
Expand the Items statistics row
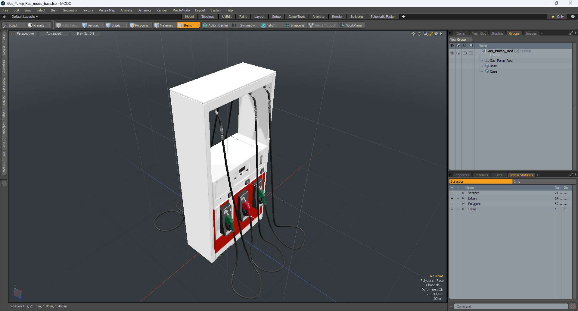(464, 209)
